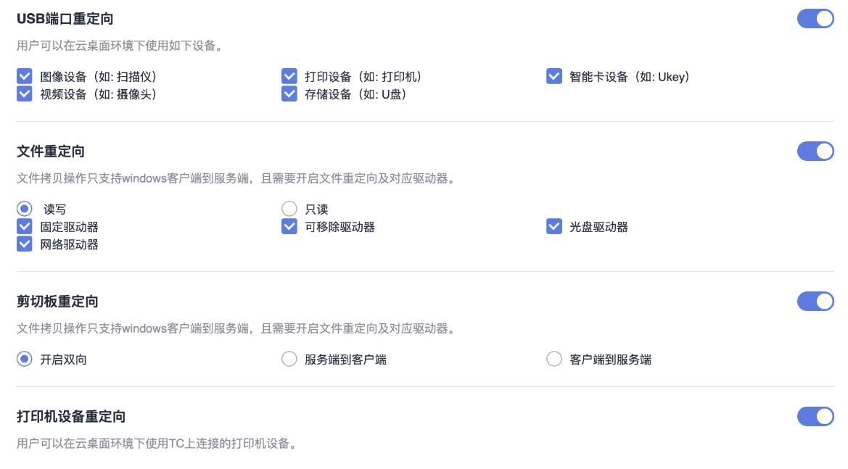
Task: Select 客户端到服务端 clipboard mode
Action: tap(554, 357)
